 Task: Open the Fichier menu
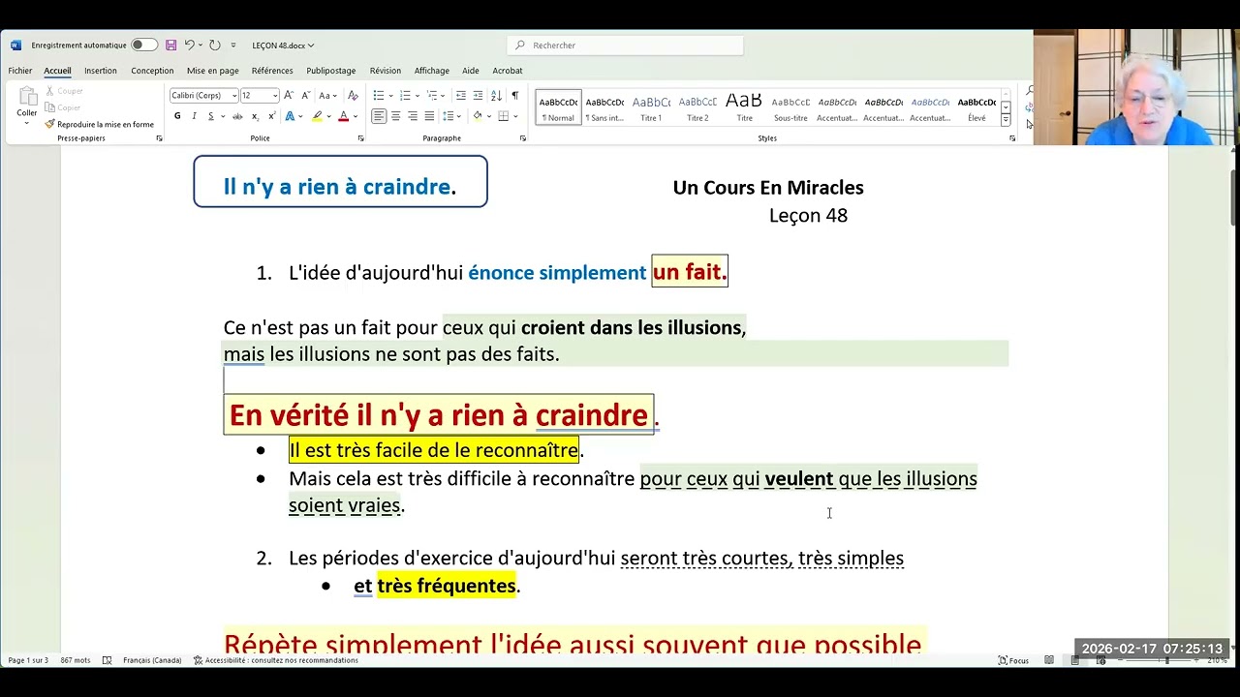pos(20,71)
